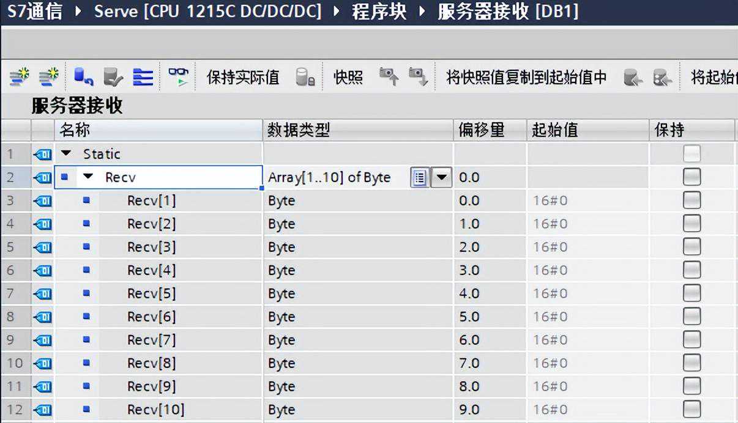This screenshot has width=738, height=423.
Task: Open the Recv data type dropdown arrow
Action: (442, 178)
